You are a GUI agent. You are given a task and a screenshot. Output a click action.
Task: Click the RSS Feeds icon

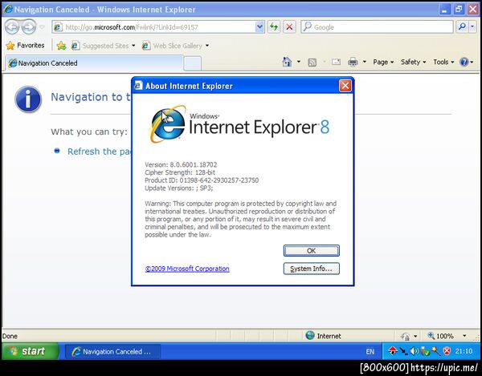(312, 63)
